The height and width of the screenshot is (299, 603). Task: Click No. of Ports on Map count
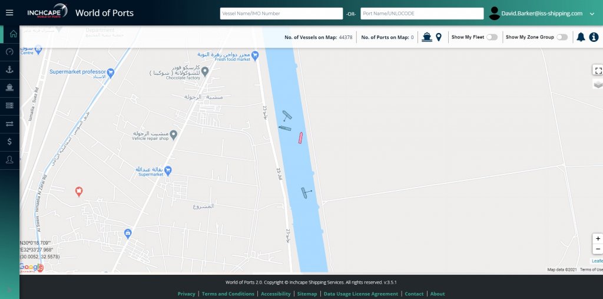pos(412,37)
